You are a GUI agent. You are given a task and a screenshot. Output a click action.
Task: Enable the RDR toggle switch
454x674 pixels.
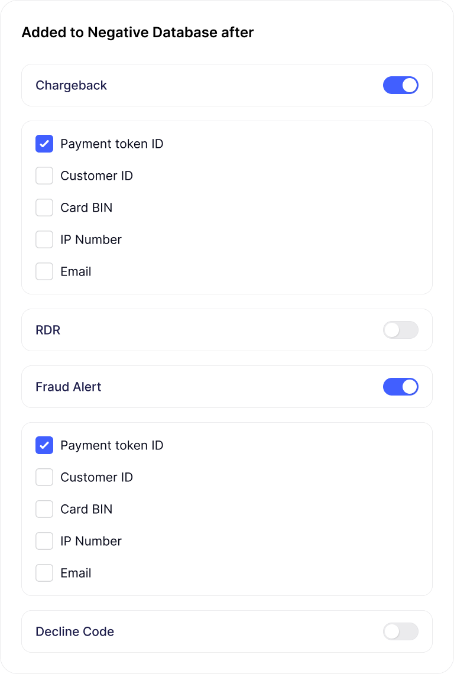click(x=400, y=330)
